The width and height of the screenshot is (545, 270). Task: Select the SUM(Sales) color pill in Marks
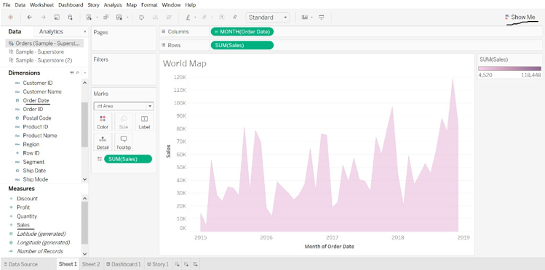[128, 159]
